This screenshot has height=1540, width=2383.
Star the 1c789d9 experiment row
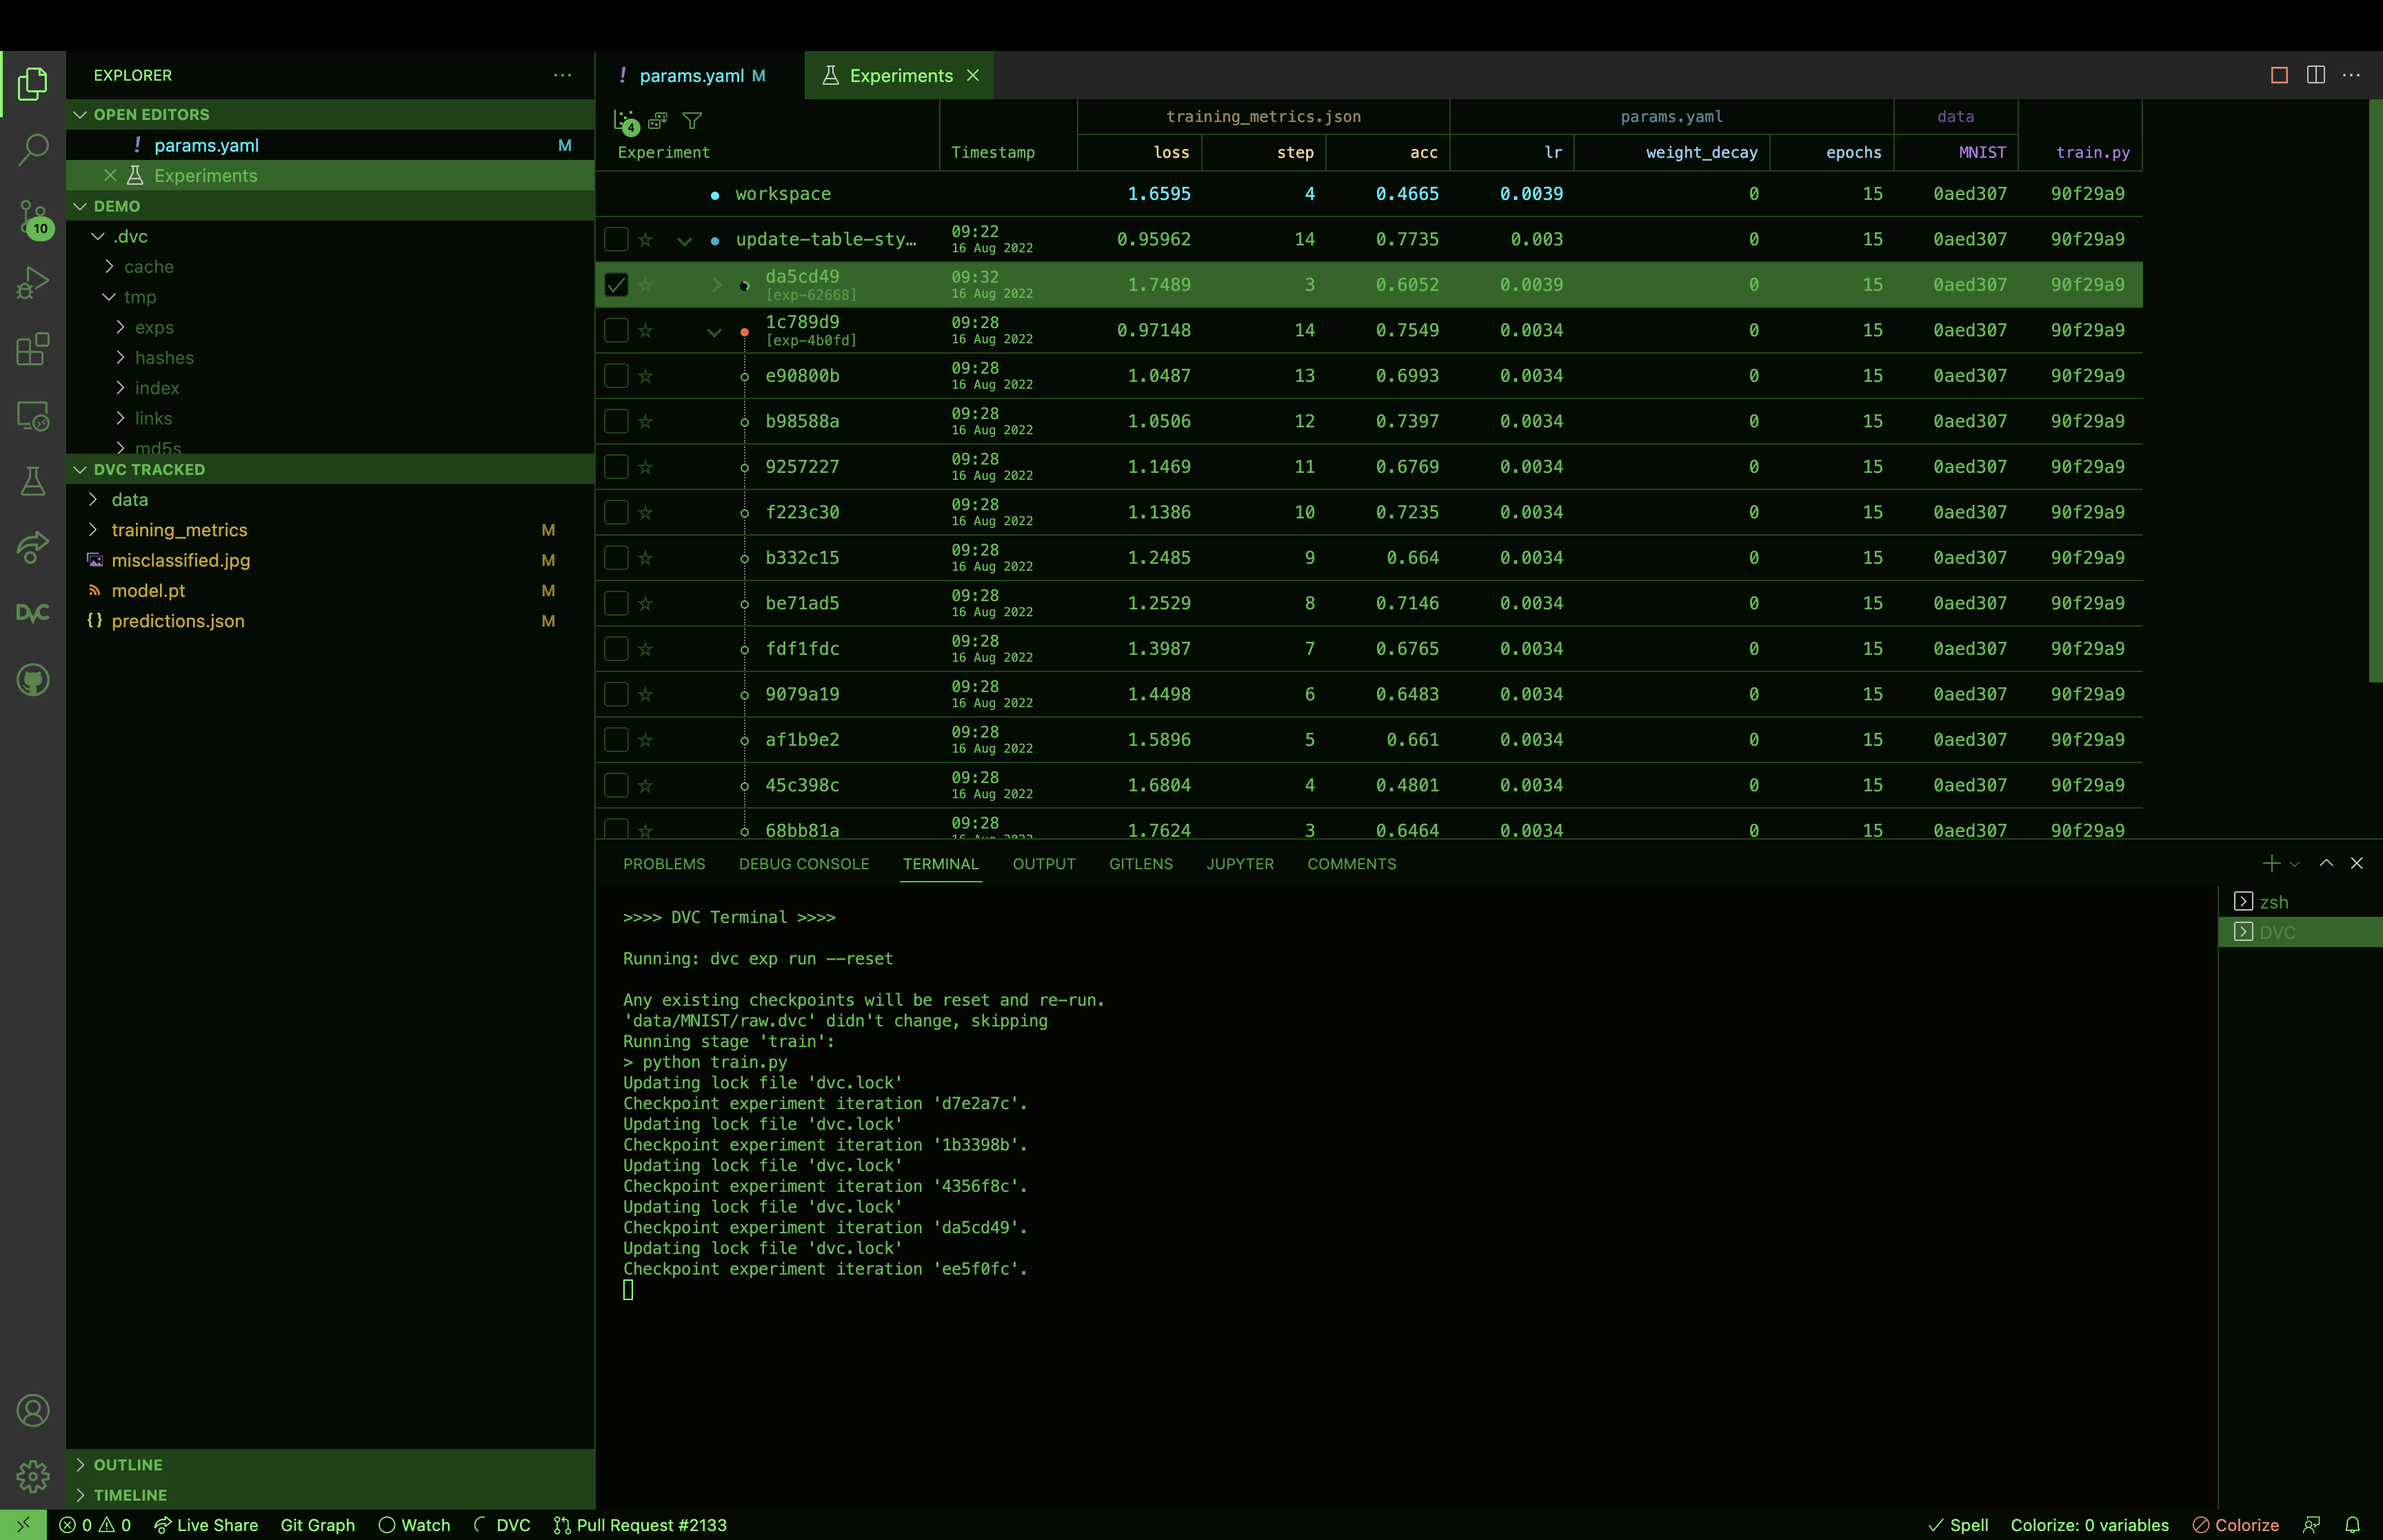(x=646, y=331)
